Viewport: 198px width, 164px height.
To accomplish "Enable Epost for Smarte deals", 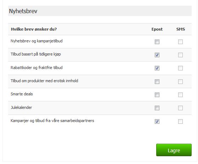I will 157,95.
